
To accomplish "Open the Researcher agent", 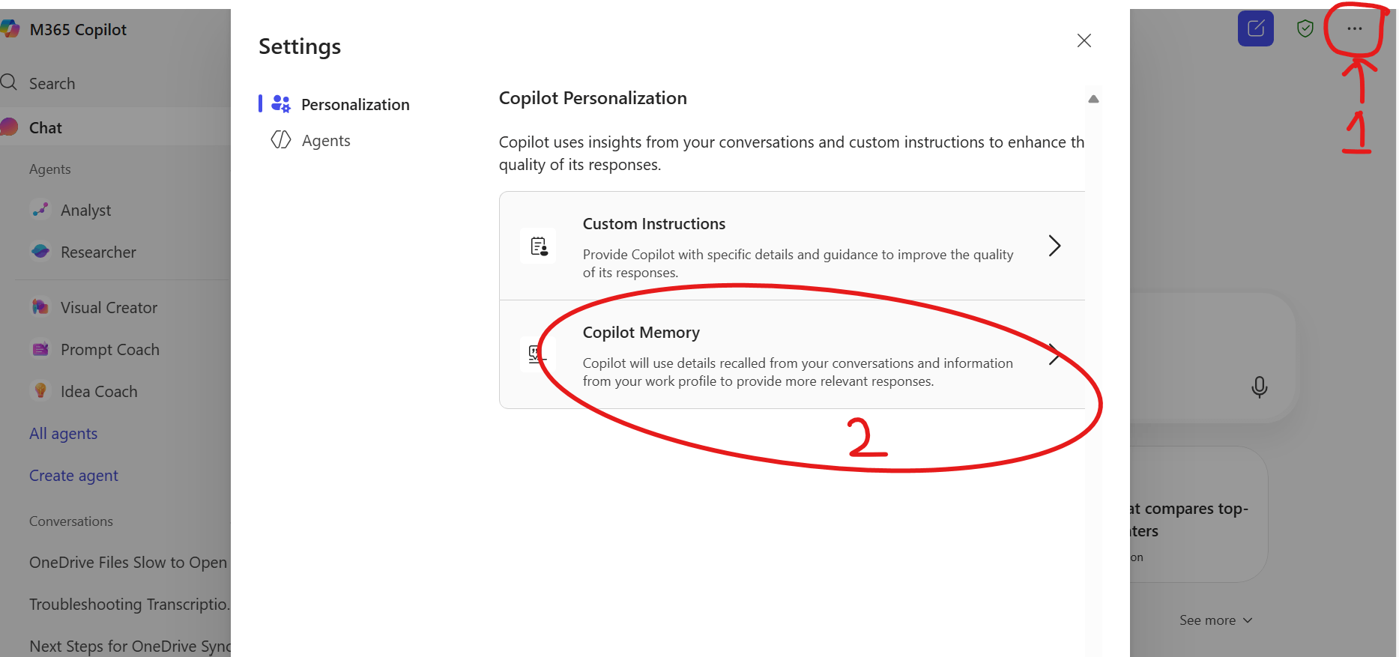I will (97, 252).
